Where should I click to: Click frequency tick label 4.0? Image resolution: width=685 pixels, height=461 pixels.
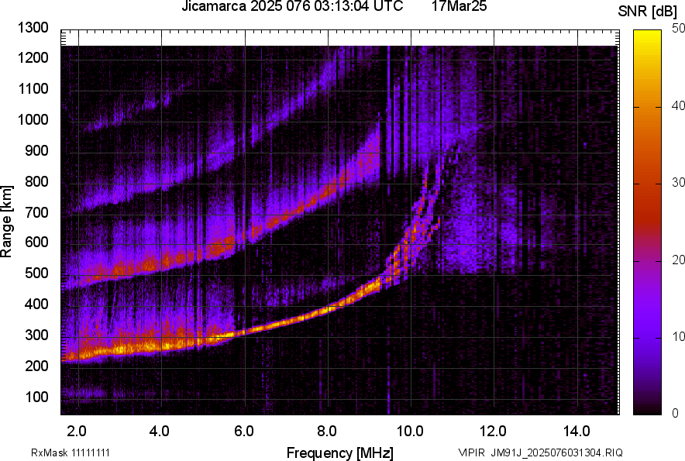(160, 432)
